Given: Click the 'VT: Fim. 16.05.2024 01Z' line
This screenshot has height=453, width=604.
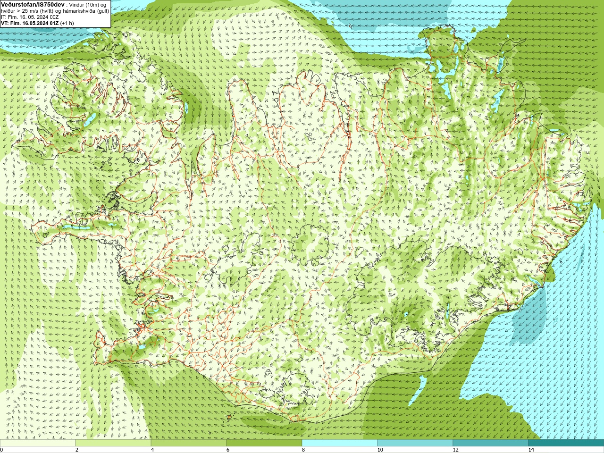Looking at the screenshot, I should click(30, 23).
